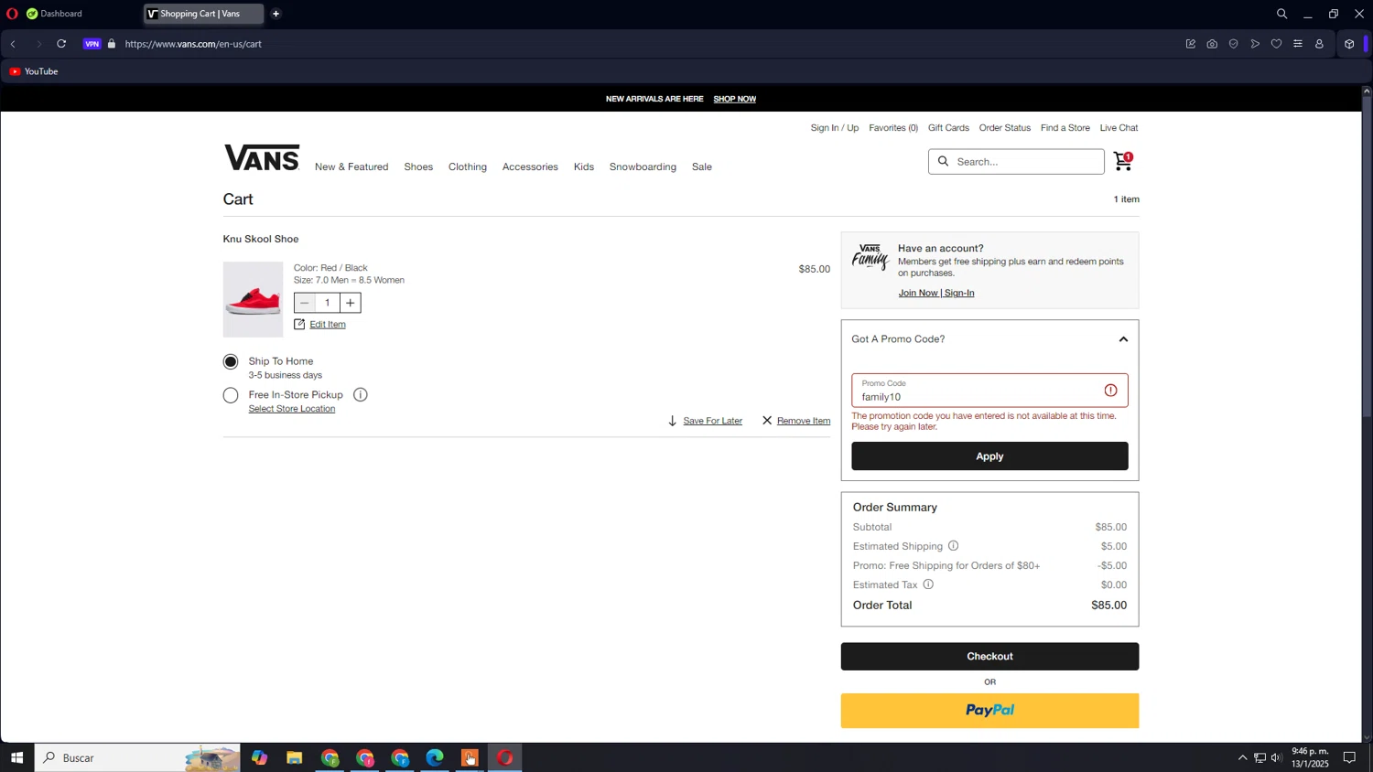Click the search magnifier icon in Vans header
The image size is (1373, 772).
[943, 162]
